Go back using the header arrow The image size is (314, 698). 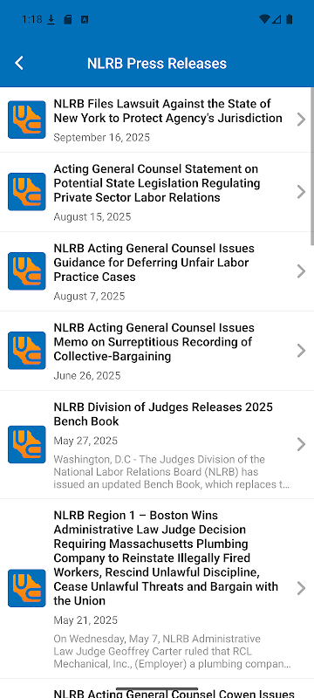point(18,63)
